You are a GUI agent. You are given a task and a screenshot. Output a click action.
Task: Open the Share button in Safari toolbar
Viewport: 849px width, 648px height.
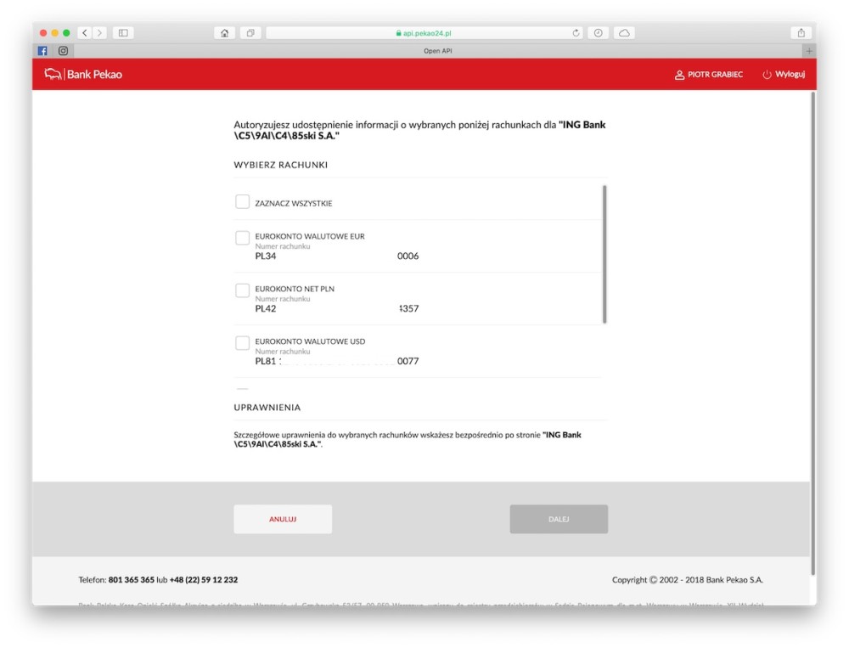pyautogui.click(x=801, y=33)
